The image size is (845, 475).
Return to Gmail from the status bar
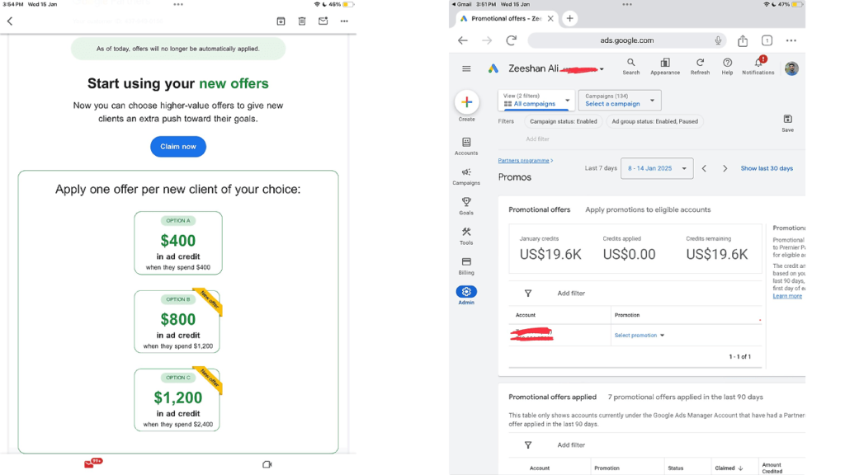462,4
